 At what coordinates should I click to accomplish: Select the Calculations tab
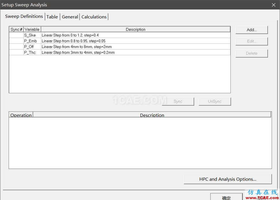94,17
